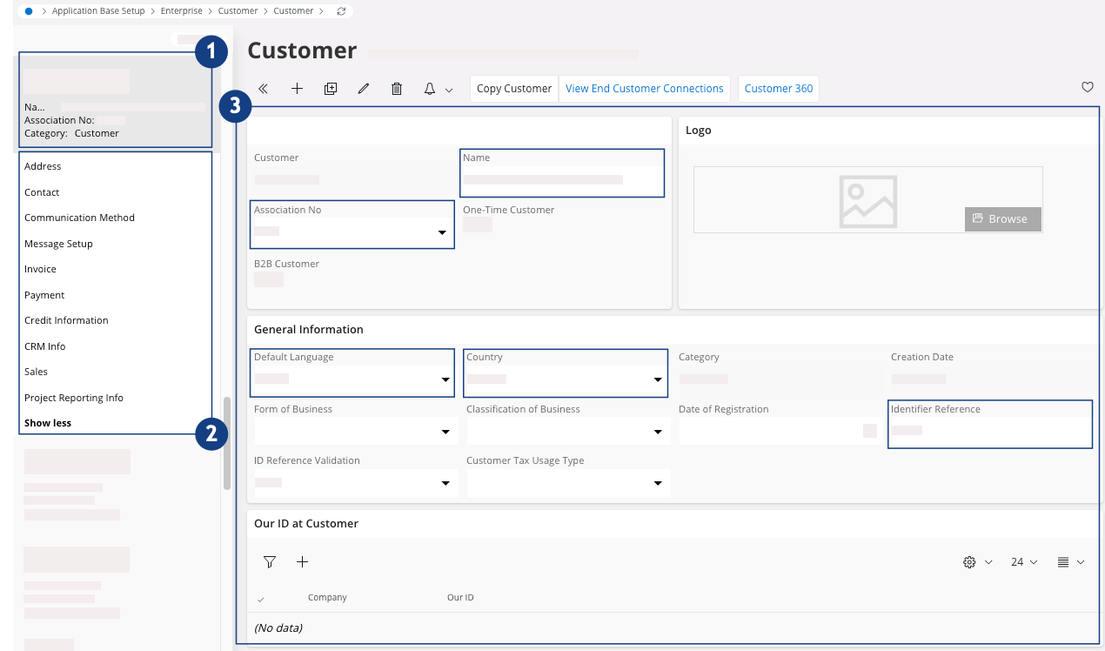1105x651 pixels.
Task: Click the Copy Customer button
Action: (x=514, y=89)
